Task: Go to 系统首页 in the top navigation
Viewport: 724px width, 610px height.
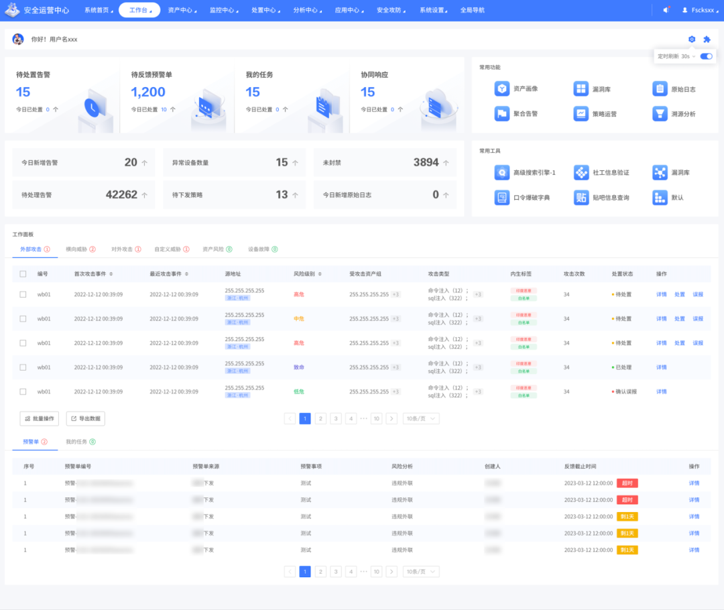Action: (99, 10)
